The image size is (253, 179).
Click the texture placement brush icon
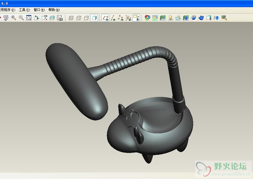[224, 18]
